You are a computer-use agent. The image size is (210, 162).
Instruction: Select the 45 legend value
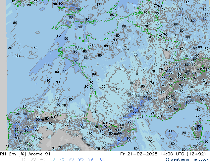pos(42,159)
